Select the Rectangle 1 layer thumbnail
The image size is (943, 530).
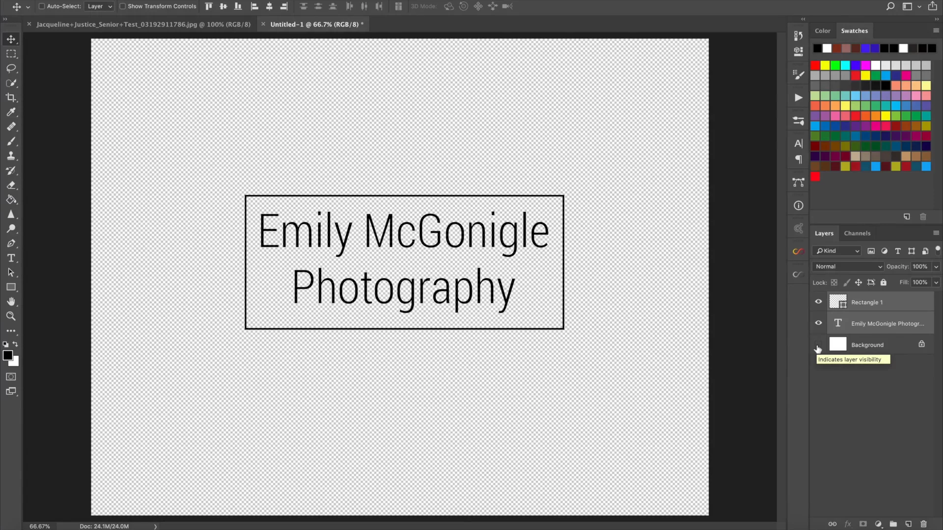tap(838, 302)
